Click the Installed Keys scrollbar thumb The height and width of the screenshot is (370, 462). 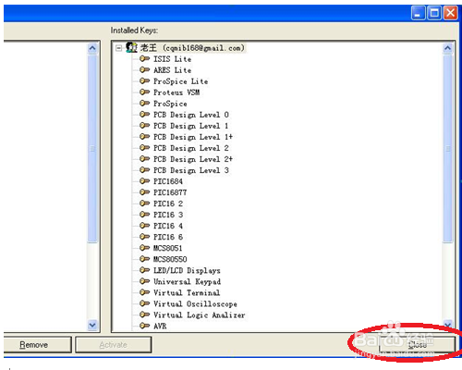pyautogui.click(x=447, y=148)
